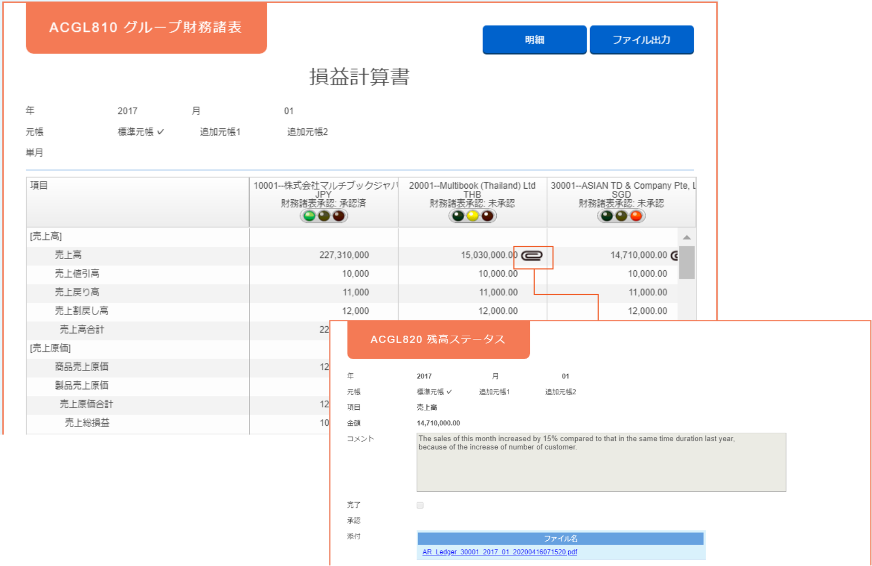The height and width of the screenshot is (566, 872).
Task: Click the 10001 株式会社マルチブックジャパン column header
Action: [x=324, y=203]
